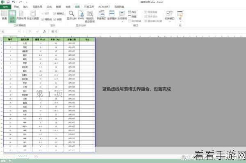Switch to the Home (开始) tab
Viewport: 246px width, 163px height.
[x=16, y=7]
